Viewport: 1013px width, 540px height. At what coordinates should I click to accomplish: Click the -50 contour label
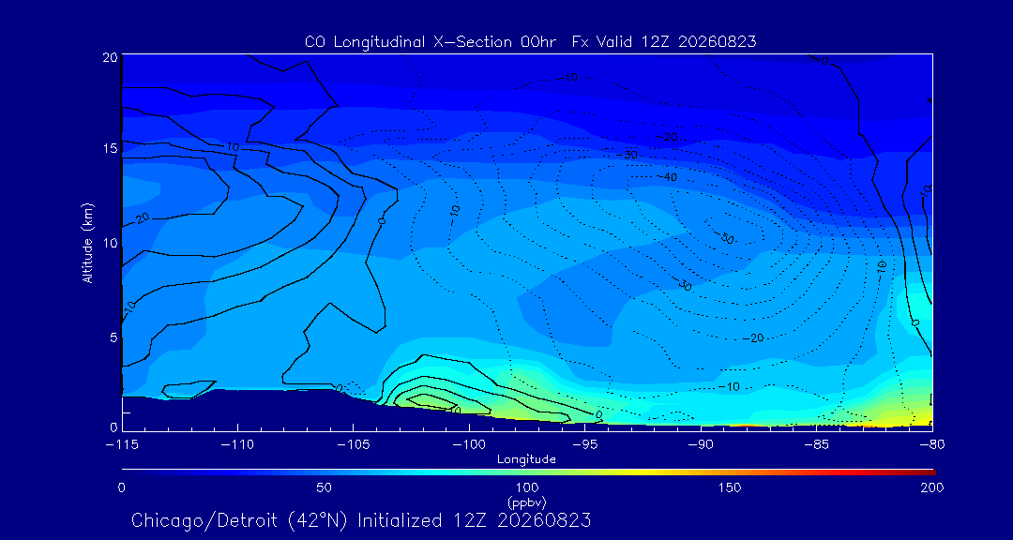point(725,238)
